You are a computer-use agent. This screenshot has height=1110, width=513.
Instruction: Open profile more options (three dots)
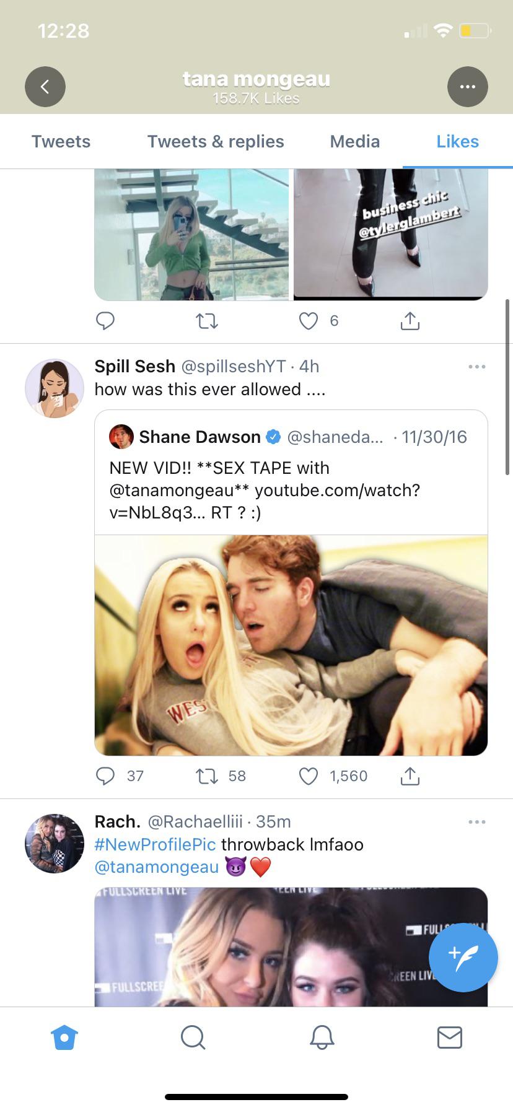click(x=467, y=87)
